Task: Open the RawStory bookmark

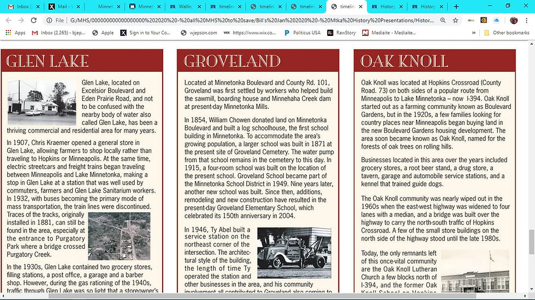Action: click(x=342, y=33)
